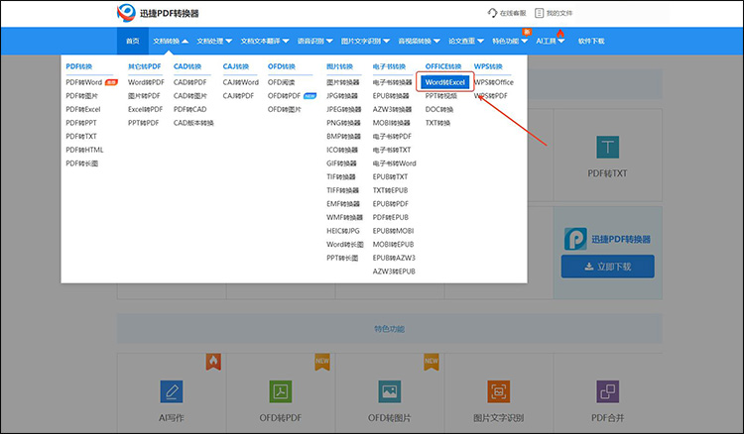Image resolution: width=744 pixels, height=434 pixels.
Task: Choose PDF转HTML from the menu
Action: [x=84, y=150]
